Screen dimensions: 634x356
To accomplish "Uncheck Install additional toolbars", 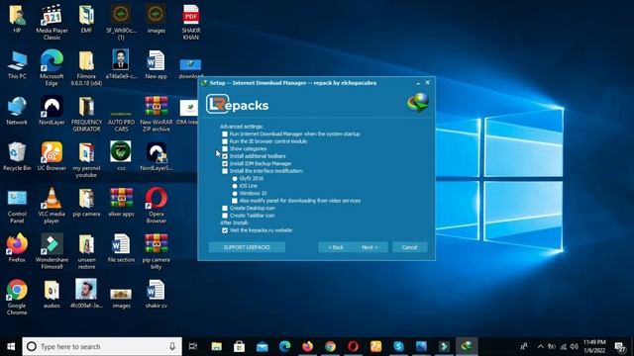I will tap(225, 156).
